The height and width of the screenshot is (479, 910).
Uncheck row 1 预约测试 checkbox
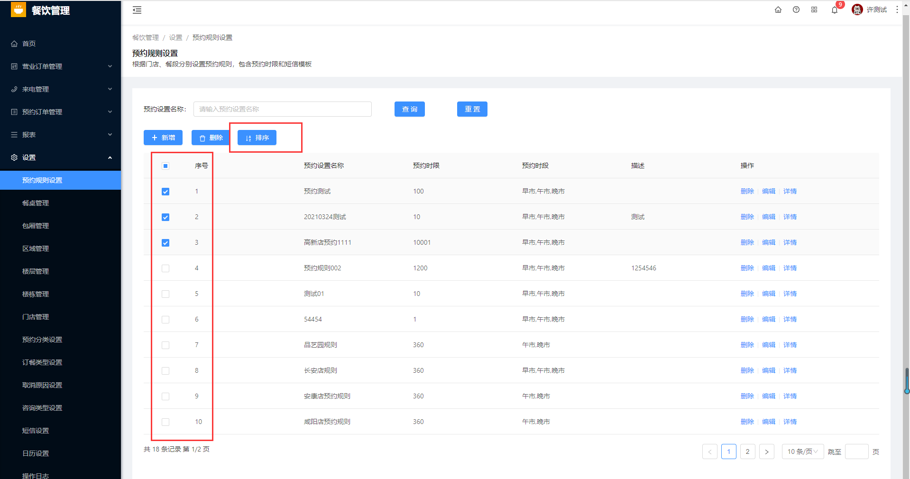pyautogui.click(x=165, y=192)
